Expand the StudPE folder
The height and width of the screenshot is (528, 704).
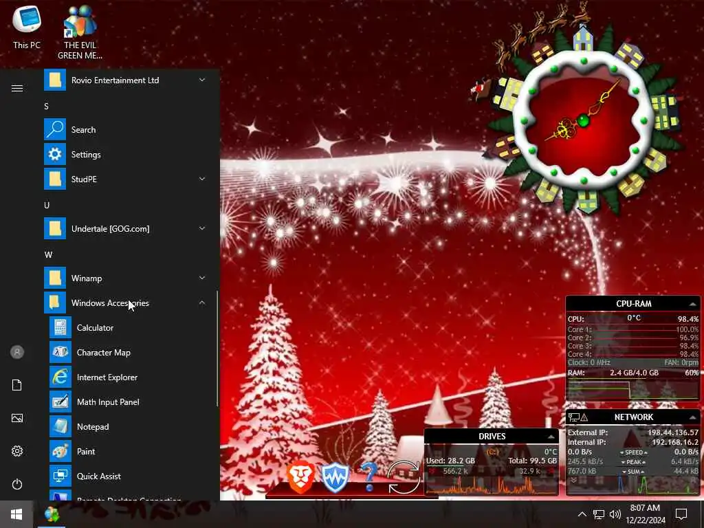click(x=126, y=179)
